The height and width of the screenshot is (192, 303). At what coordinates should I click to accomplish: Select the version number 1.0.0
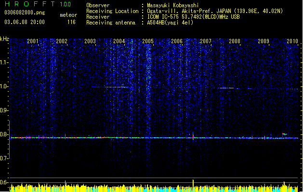[66, 4]
